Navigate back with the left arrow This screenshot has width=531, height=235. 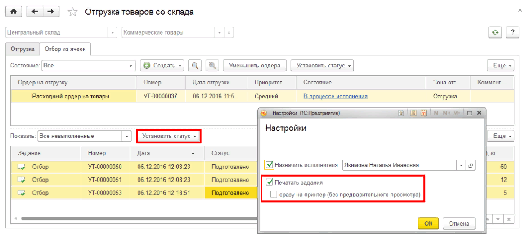coord(35,12)
